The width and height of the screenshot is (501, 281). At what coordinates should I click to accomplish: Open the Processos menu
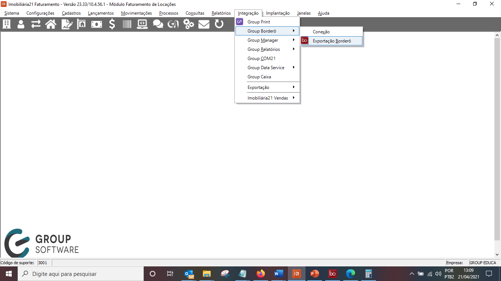(x=169, y=13)
